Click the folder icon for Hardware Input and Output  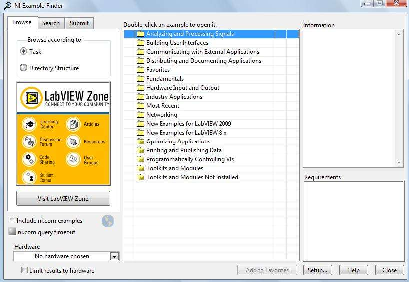point(141,88)
